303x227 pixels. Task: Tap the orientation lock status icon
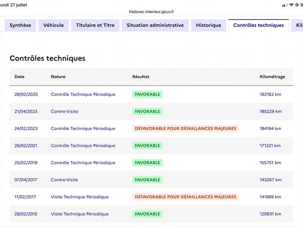coord(297,5)
